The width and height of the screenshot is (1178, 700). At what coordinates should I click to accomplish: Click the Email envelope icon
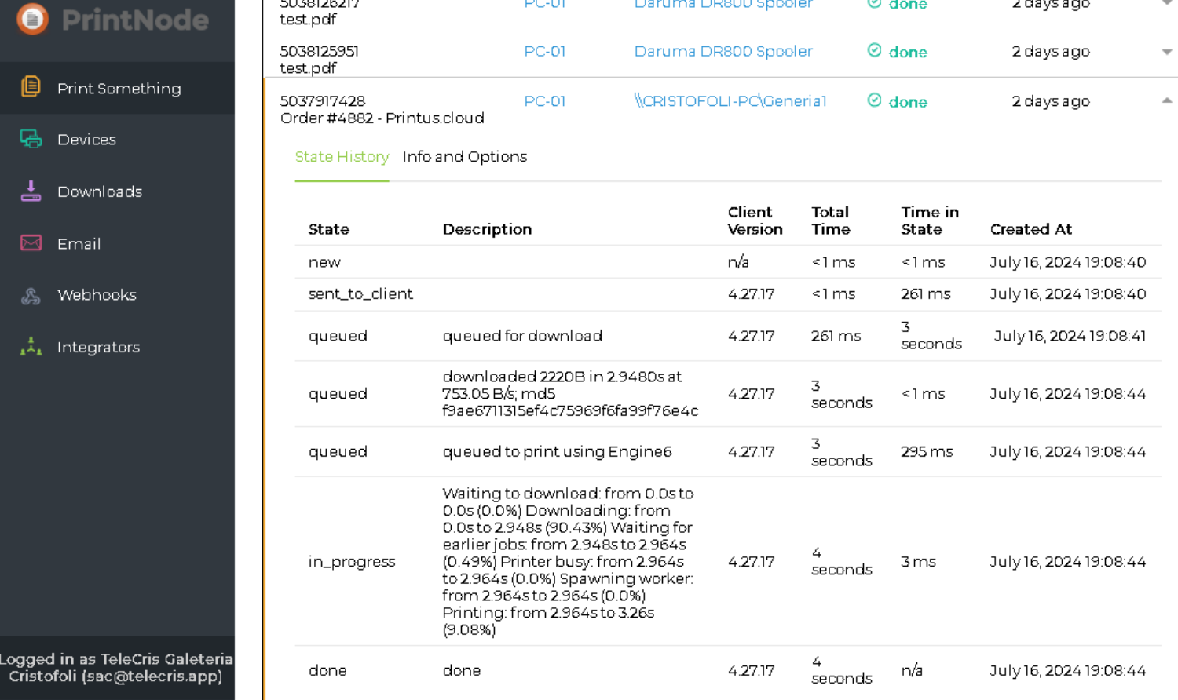(x=31, y=243)
